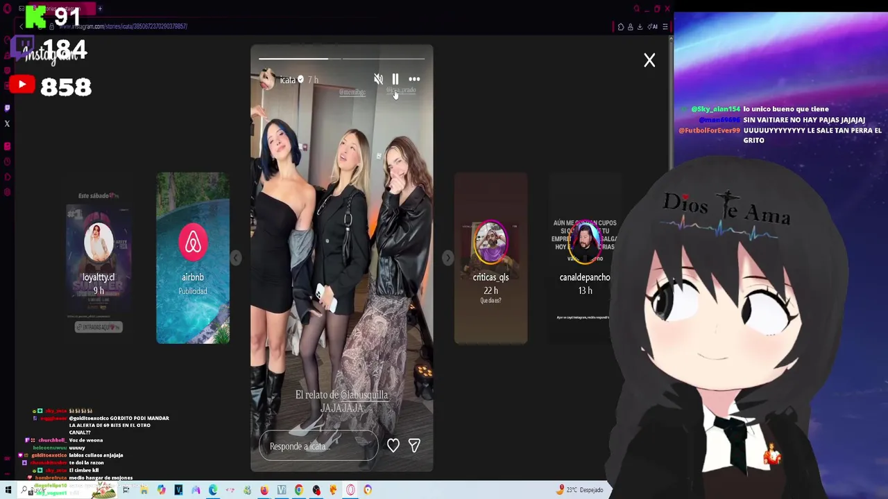Open Settings gear in browser sidebar
This screenshot has width=888, height=499.
coord(7,193)
